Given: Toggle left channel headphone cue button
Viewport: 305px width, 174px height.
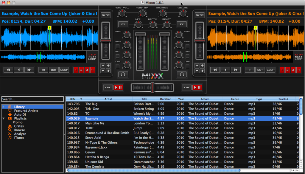Looking at the screenshot, I should [x=123, y=74].
